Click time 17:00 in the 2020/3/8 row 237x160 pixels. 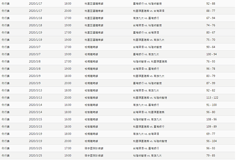[68, 61]
